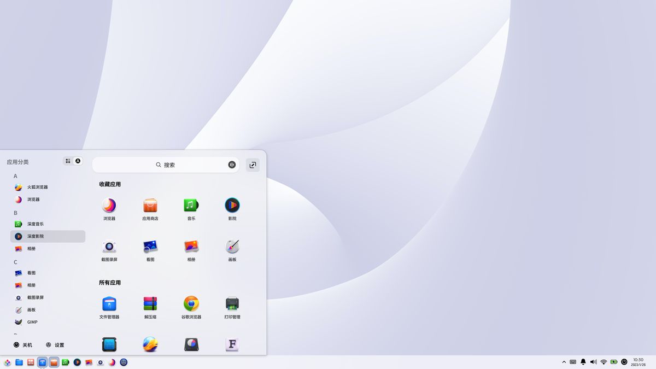Viewport: 656px width, 369px height.
Task: Launch the 深度音乐 music player icon
Action: click(34, 224)
